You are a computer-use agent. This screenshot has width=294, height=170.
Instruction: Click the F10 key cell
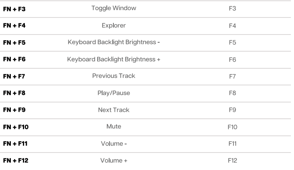[x=233, y=127]
